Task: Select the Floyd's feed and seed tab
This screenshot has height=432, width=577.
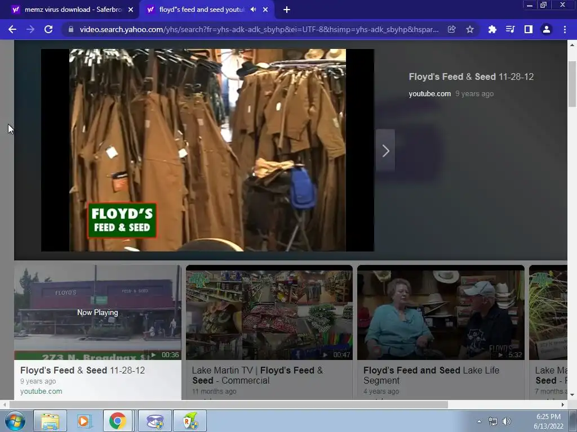Action: pos(202,10)
